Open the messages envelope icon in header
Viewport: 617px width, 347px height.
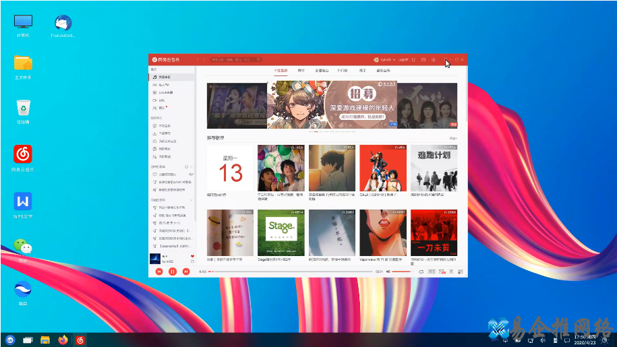point(423,60)
